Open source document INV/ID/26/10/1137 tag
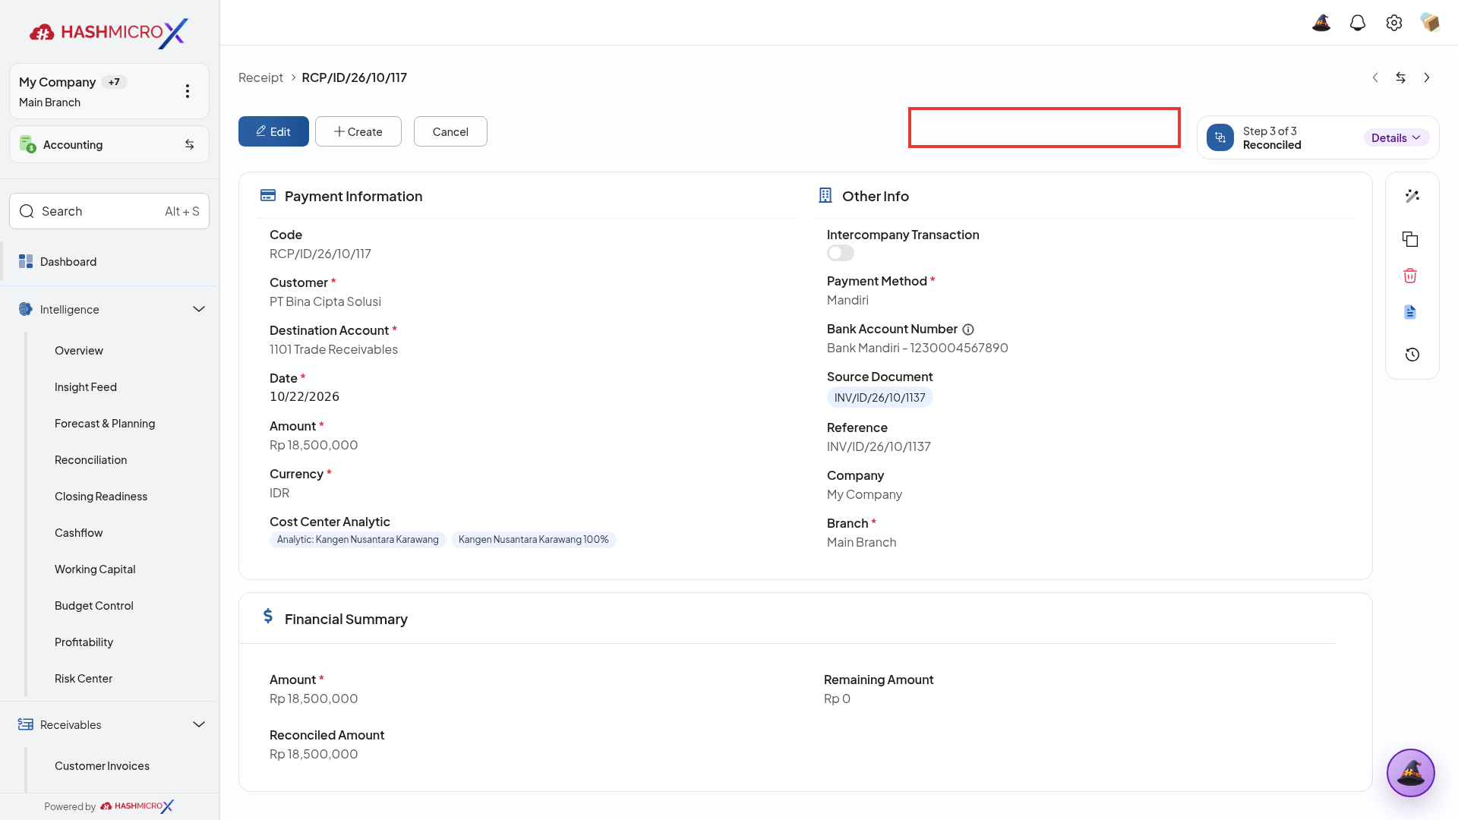 coord(880,398)
